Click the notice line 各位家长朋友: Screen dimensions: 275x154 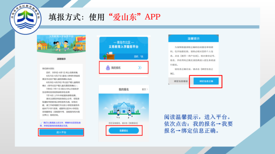click(x=48, y=69)
